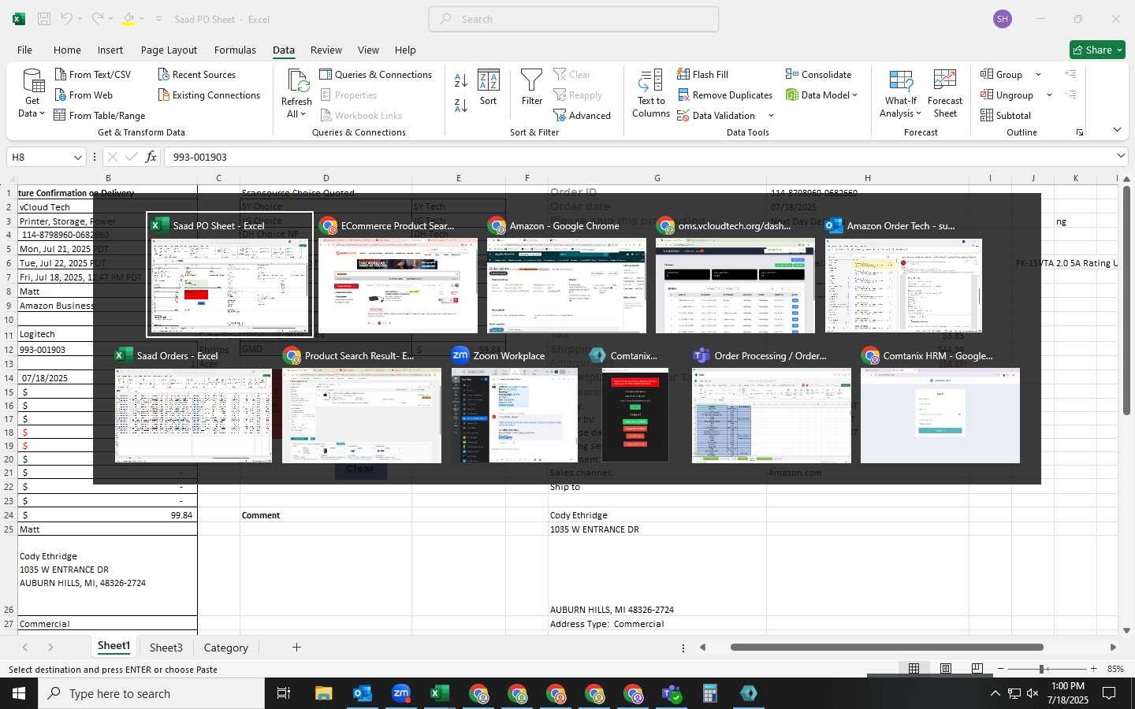Open the File menu
1135x709 pixels.
tap(25, 50)
